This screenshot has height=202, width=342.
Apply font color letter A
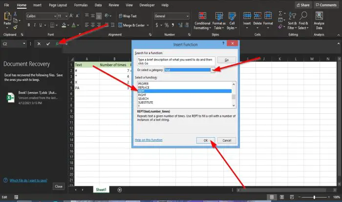coord(74,25)
